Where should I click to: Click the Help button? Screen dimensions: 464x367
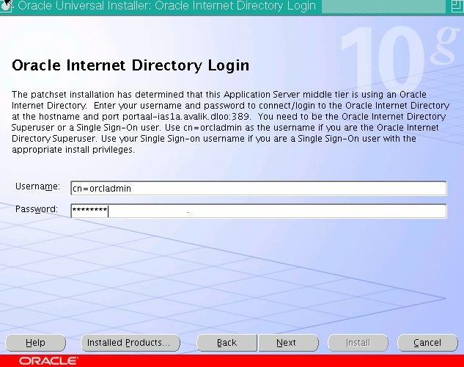35,343
